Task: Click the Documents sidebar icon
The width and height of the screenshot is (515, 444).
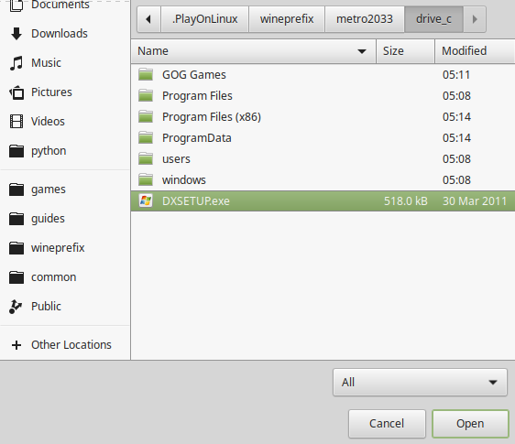Action: [16, 5]
